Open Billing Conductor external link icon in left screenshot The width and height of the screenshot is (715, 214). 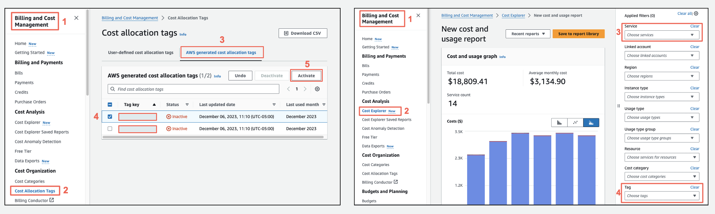click(x=52, y=200)
